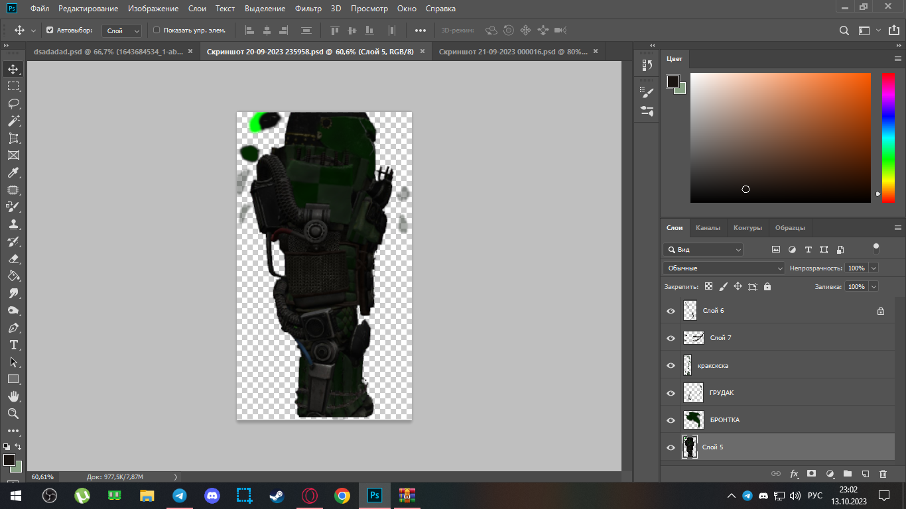Select the Rectangle shape tool
Screen dimensions: 906x509
pos(13,379)
